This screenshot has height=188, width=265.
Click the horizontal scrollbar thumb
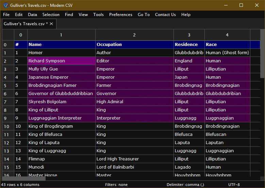[x=24, y=179]
